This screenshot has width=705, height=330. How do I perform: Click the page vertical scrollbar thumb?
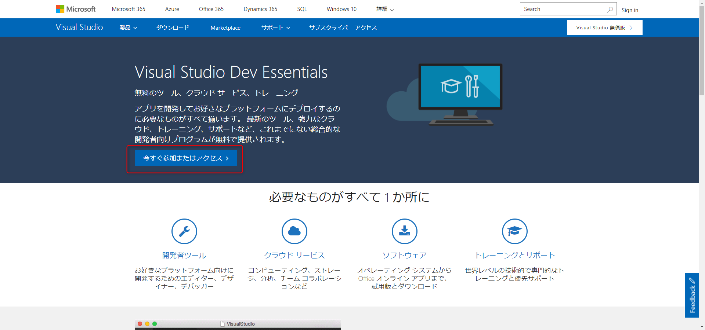tap(702, 50)
